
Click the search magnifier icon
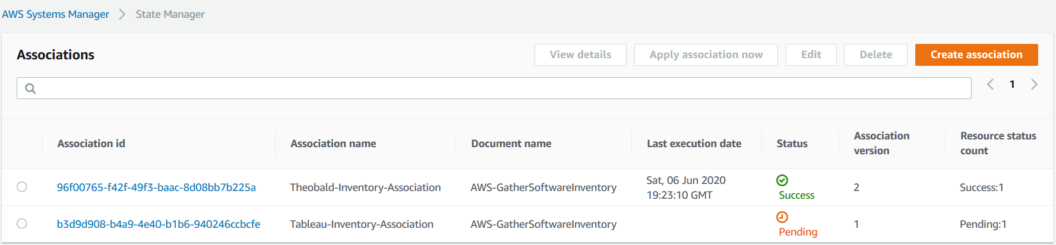coord(30,88)
